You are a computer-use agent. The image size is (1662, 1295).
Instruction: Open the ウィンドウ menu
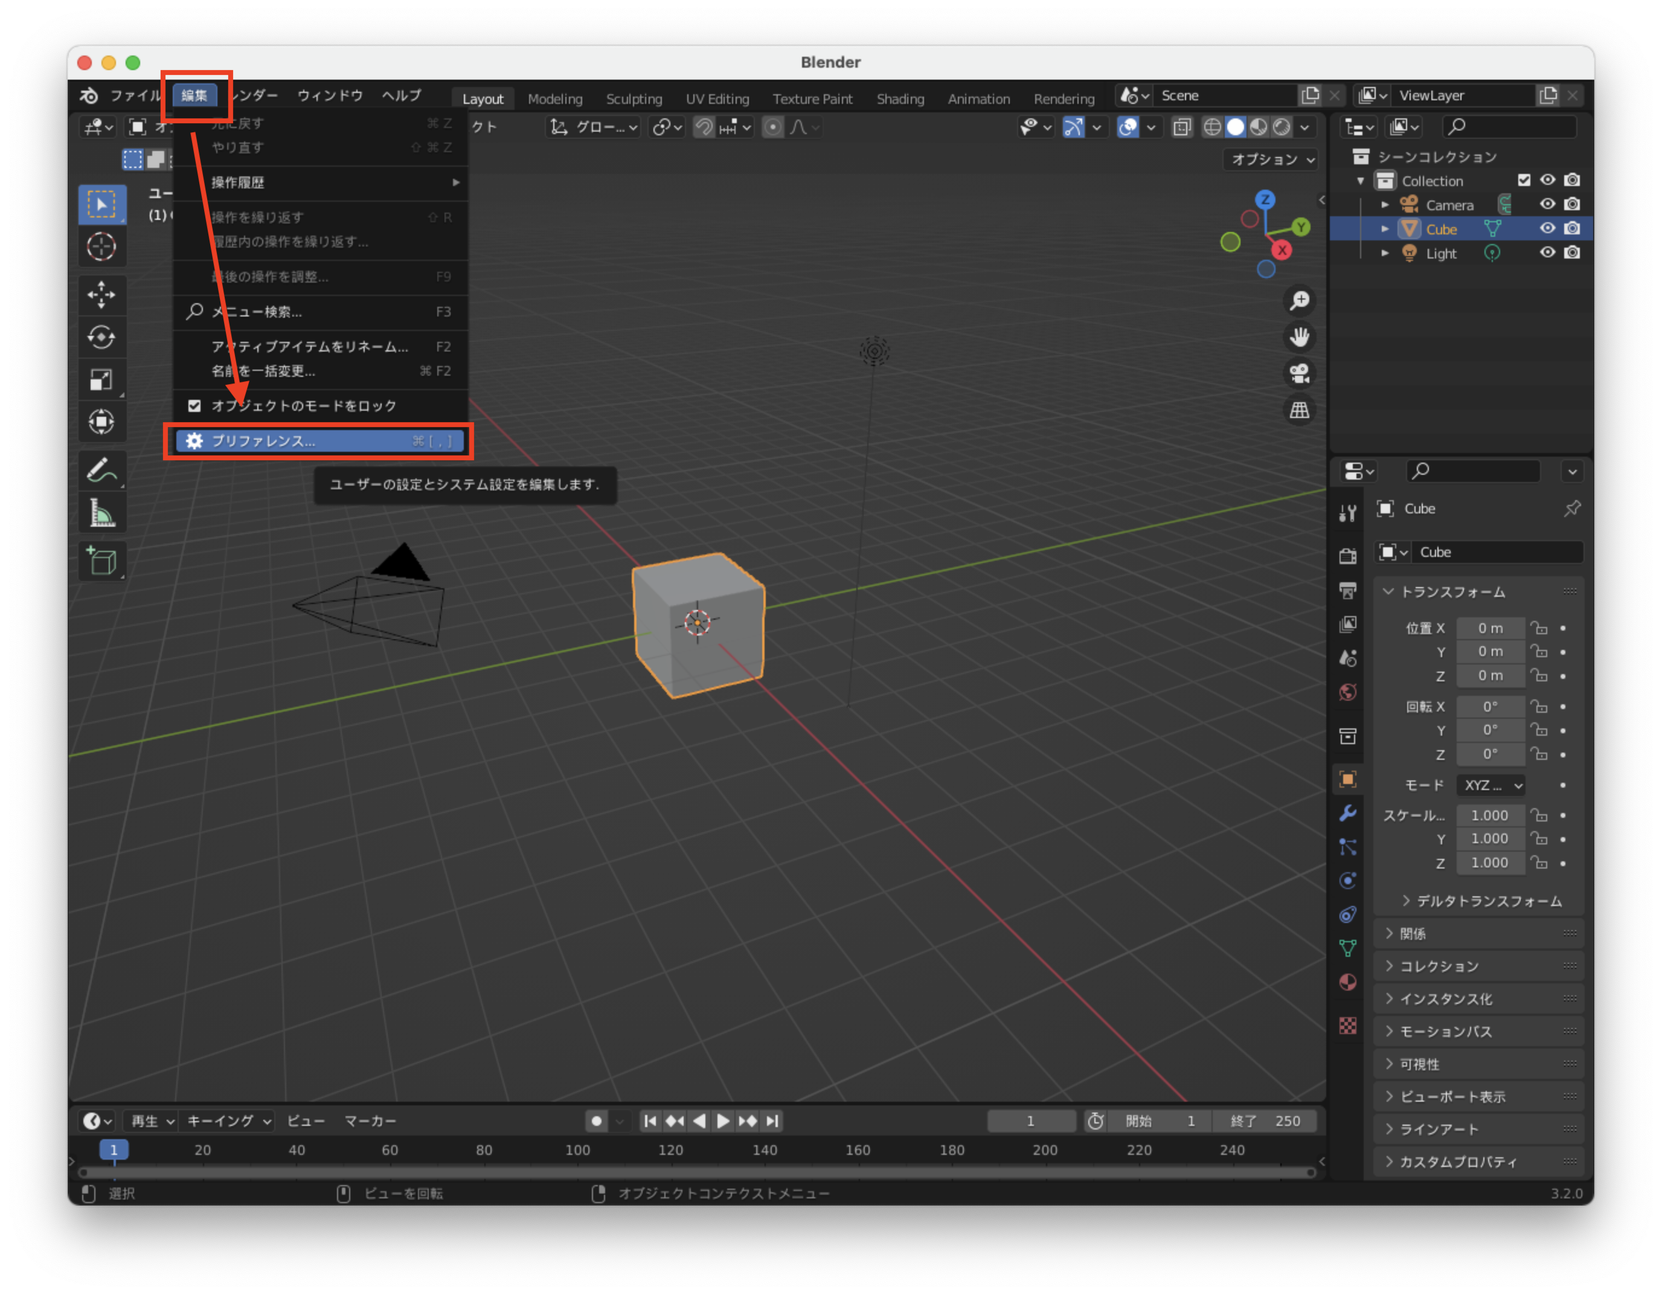pyautogui.click(x=330, y=95)
